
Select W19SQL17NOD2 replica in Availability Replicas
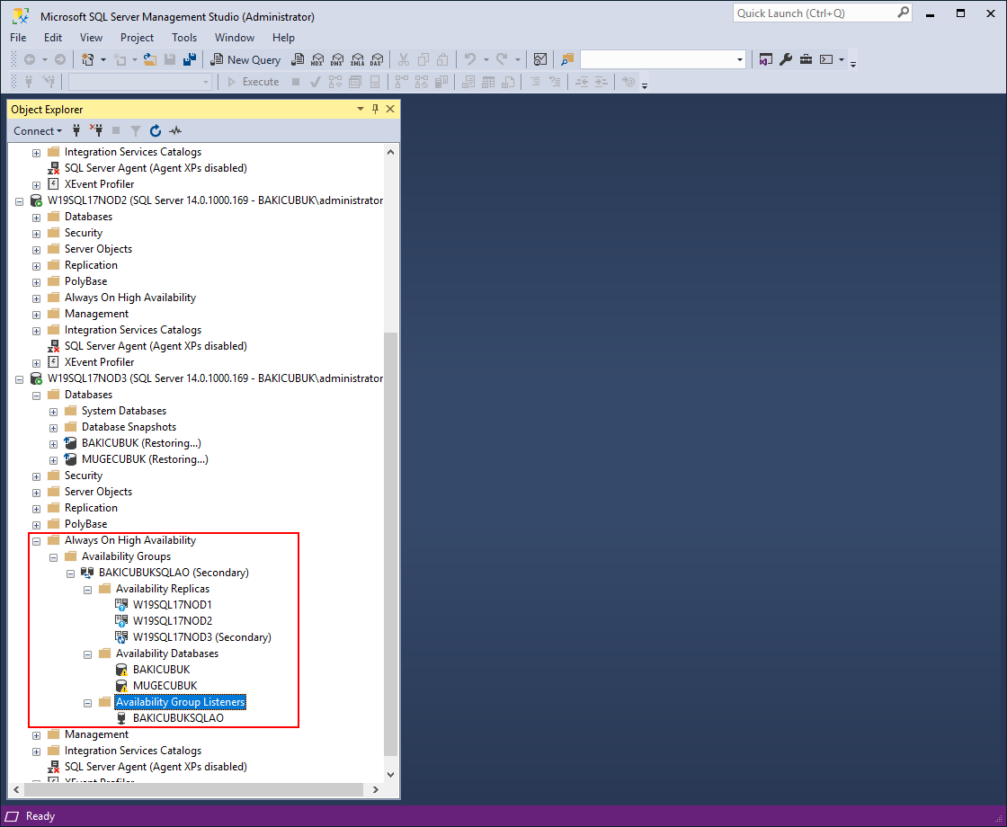[x=172, y=621]
